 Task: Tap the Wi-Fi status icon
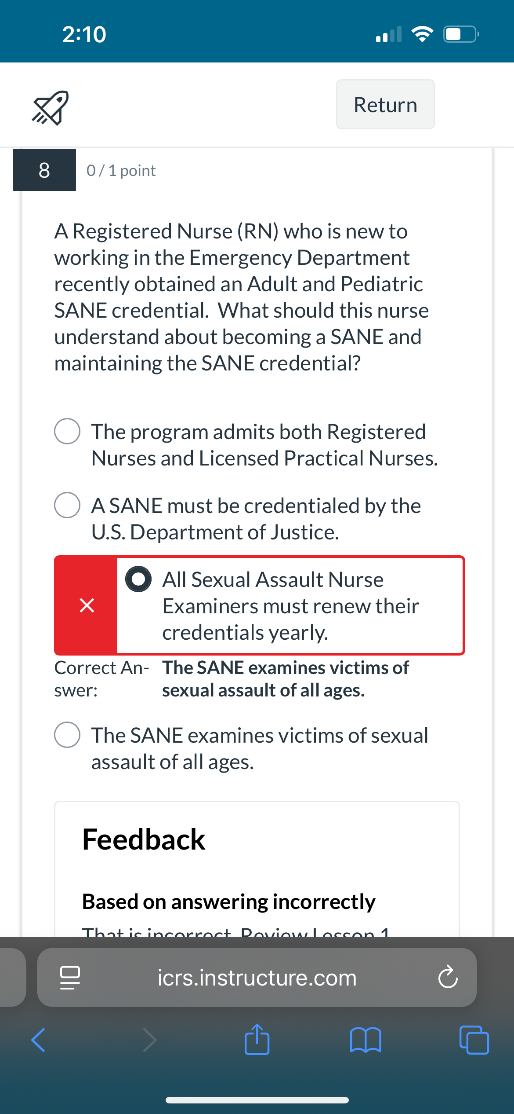click(422, 34)
